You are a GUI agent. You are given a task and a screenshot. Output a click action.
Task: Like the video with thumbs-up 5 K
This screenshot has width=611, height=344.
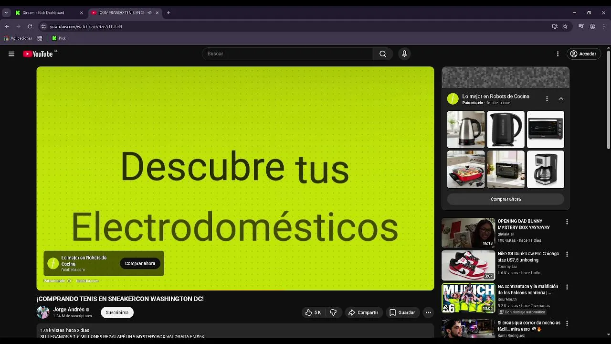click(x=313, y=312)
